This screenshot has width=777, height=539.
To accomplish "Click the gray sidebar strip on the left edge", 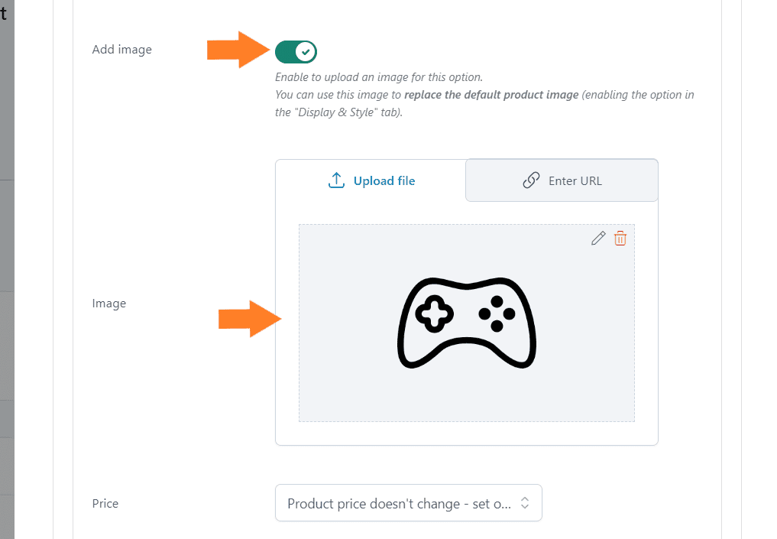I will [7, 269].
